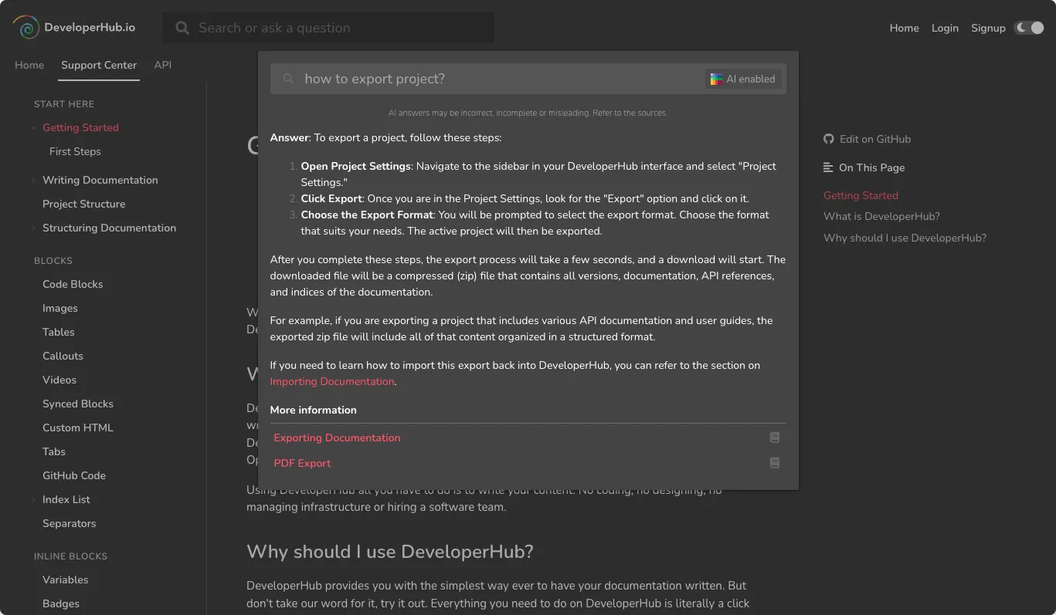Click the On This Page list icon
This screenshot has height=615, width=1056.
[829, 167]
